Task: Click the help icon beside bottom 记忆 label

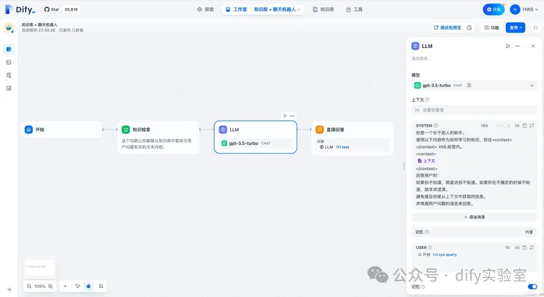Action: [423, 286]
